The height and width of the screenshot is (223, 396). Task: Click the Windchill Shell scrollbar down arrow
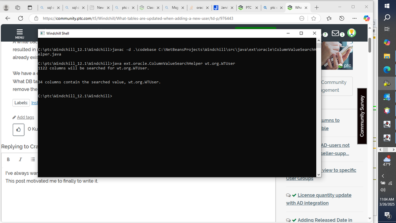pos(318,175)
